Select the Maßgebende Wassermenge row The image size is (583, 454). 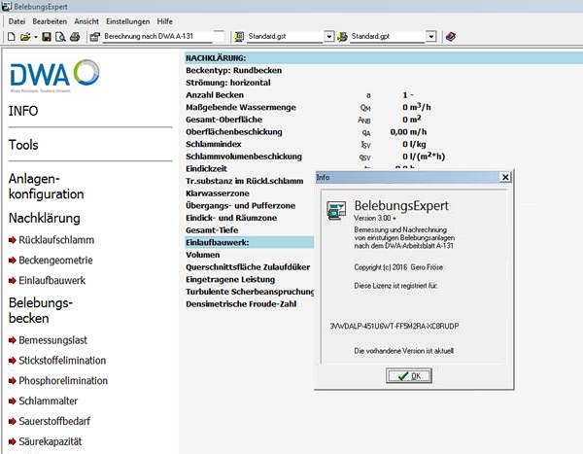coord(309,108)
